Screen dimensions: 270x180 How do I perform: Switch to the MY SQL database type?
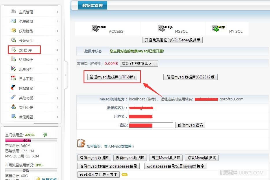[x=236, y=31]
